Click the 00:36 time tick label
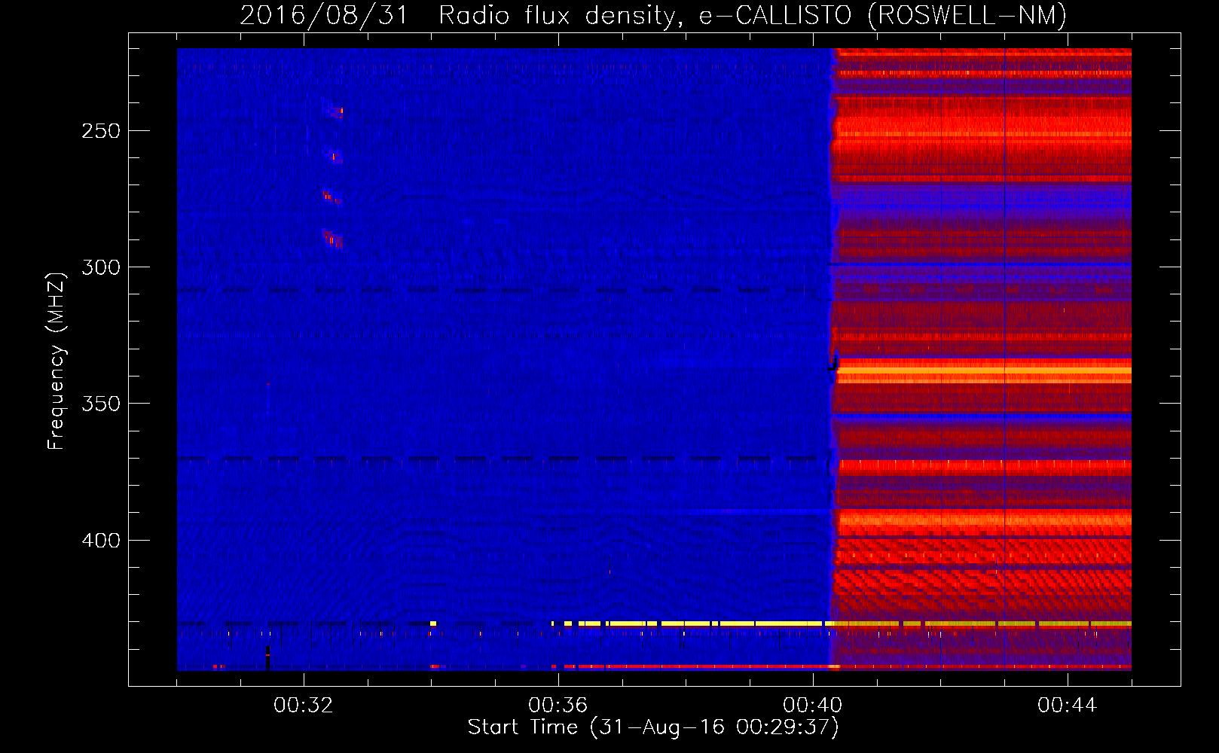The width and height of the screenshot is (1219, 753). click(558, 706)
